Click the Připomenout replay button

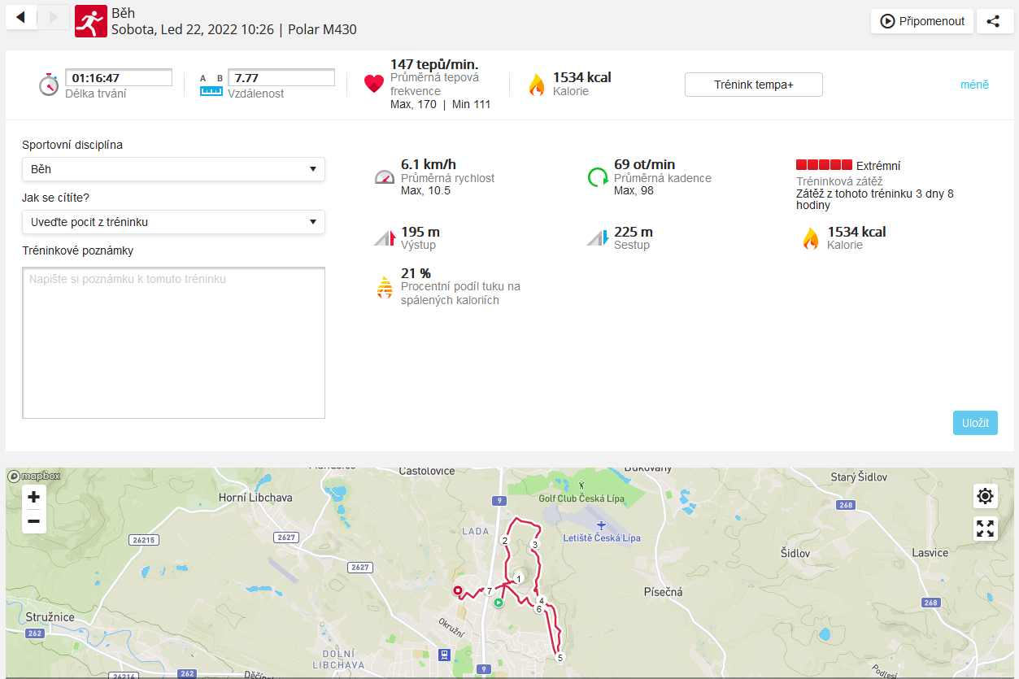921,21
